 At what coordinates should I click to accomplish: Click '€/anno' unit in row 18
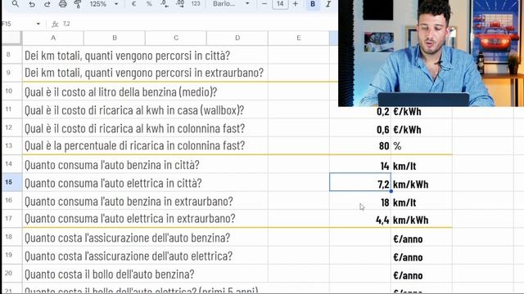[408, 239]
